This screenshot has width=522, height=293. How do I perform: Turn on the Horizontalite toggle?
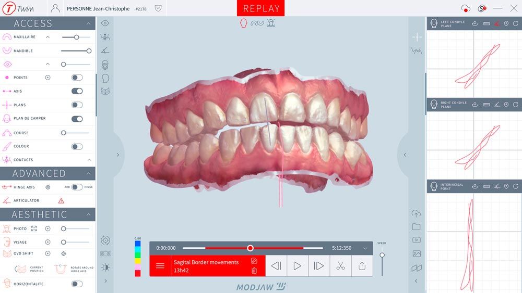coord(77,284)
